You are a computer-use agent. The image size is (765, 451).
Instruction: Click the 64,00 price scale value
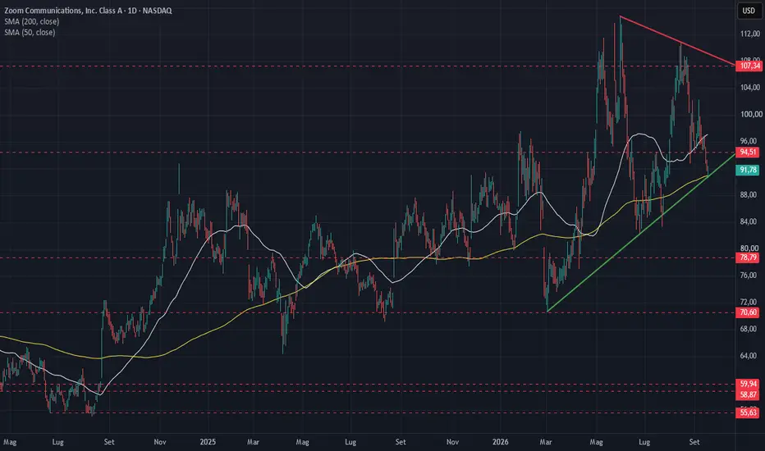click(748, 355)
